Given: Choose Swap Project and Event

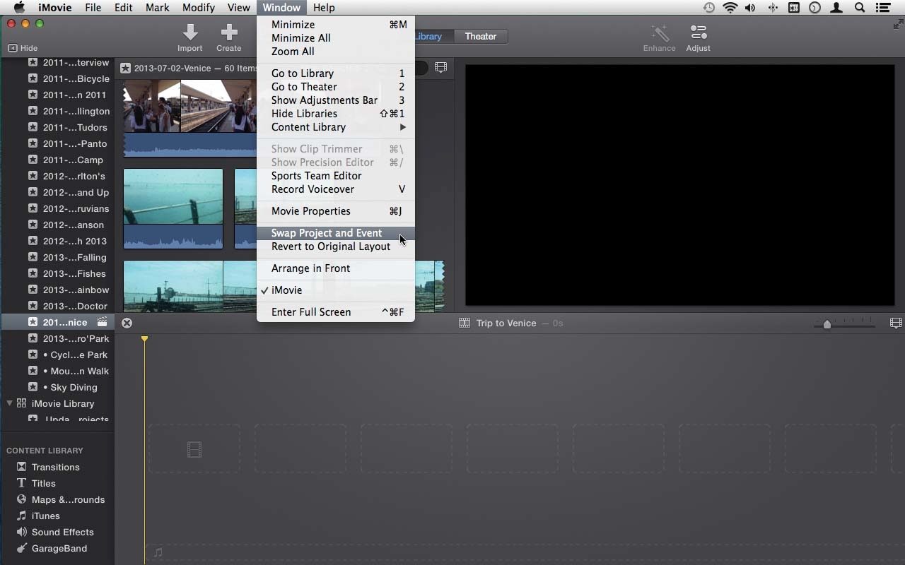Looking at the screenshot, I should point(336,233).
